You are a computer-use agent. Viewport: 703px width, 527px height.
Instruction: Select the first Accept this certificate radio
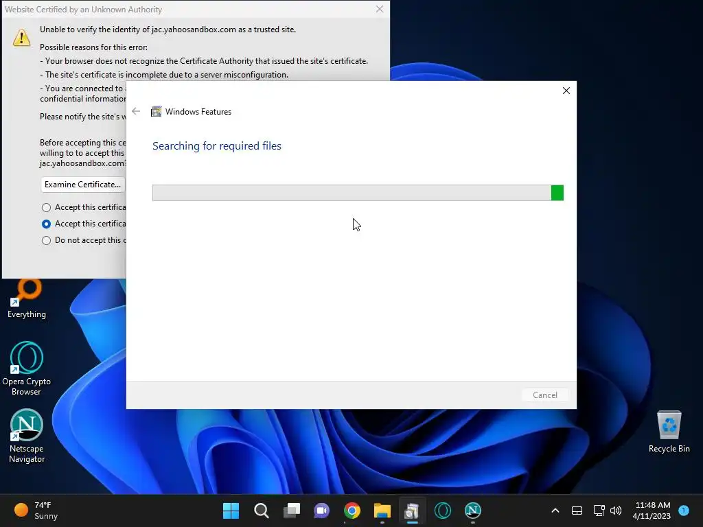pyautogui.click(x=46, y=207)
